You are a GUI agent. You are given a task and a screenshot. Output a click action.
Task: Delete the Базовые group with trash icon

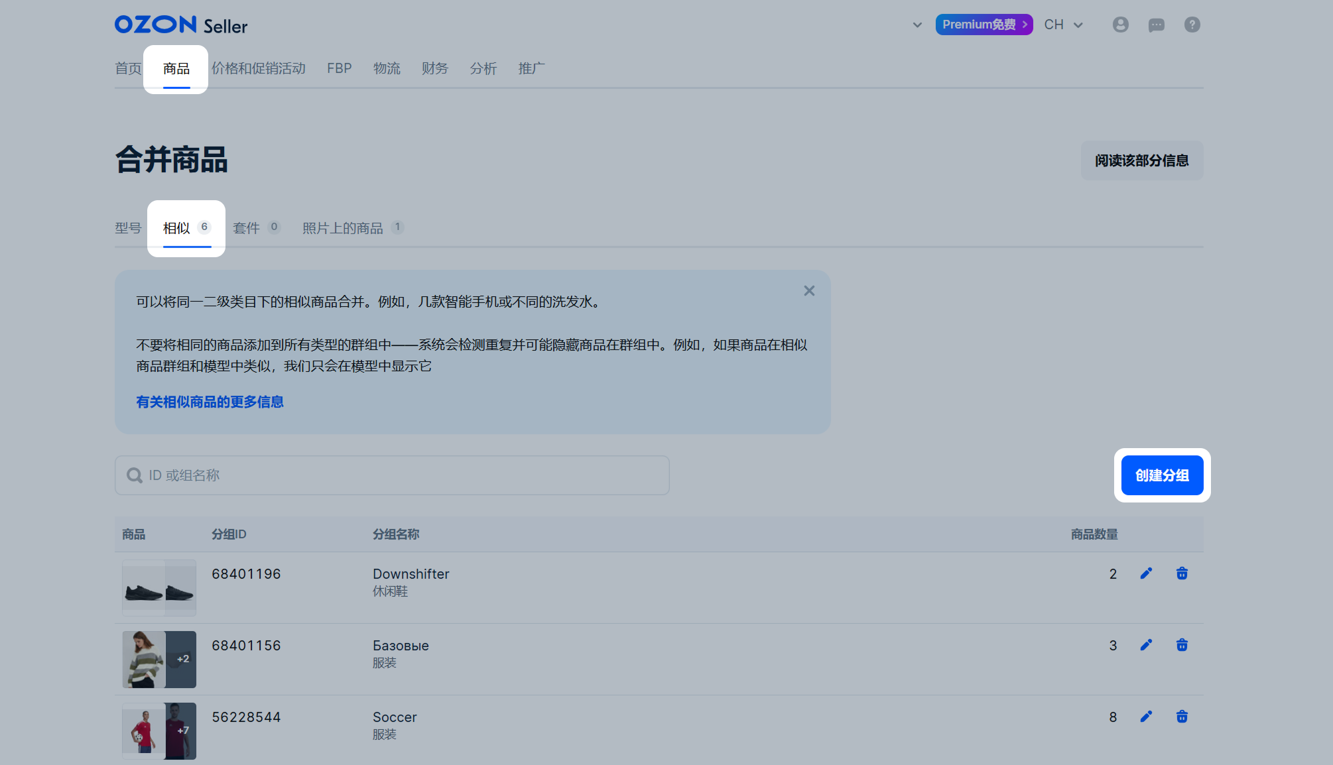tap(1182, 645)
